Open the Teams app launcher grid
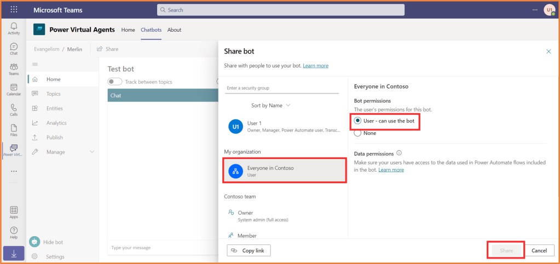Image resolution: width=560 pixels, height=264 pixels. (14, 10)
